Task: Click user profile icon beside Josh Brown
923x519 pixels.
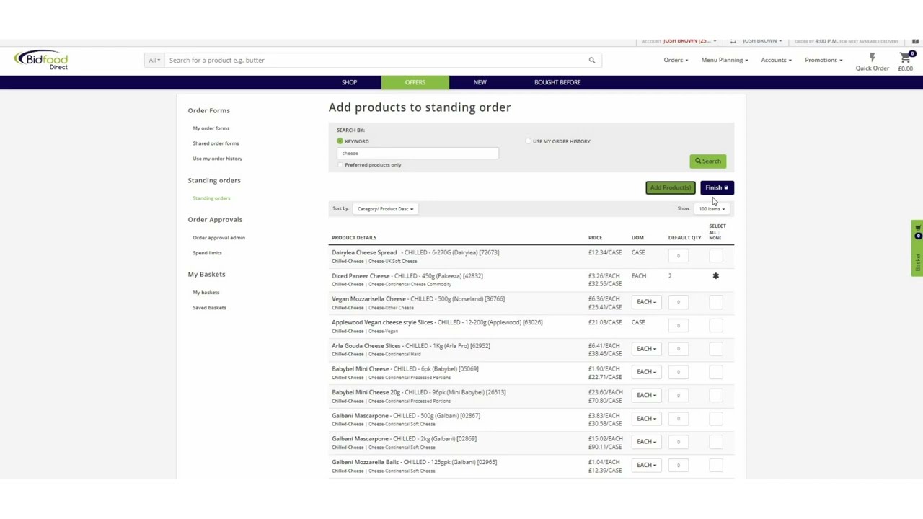Action: tap(733, 41)
